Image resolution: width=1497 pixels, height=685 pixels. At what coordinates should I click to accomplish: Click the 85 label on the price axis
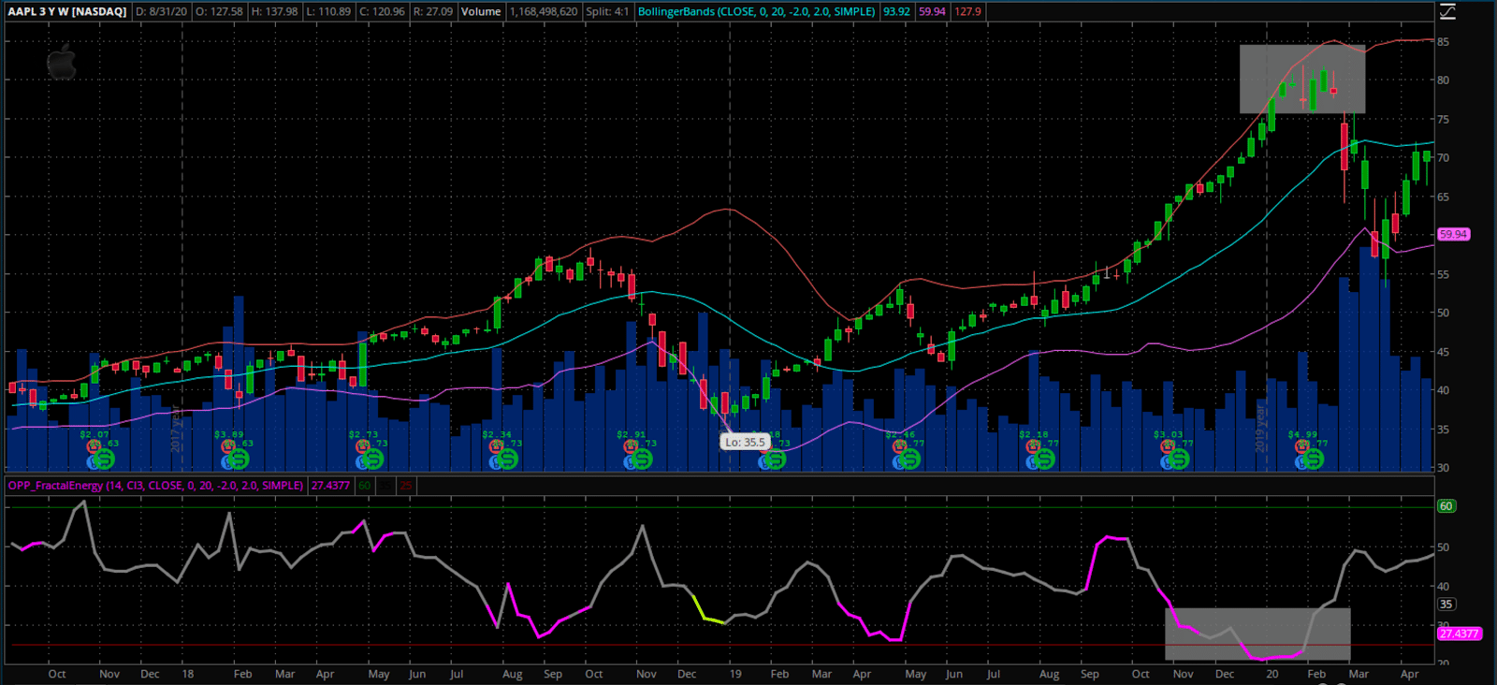[x=1444, y=42]
